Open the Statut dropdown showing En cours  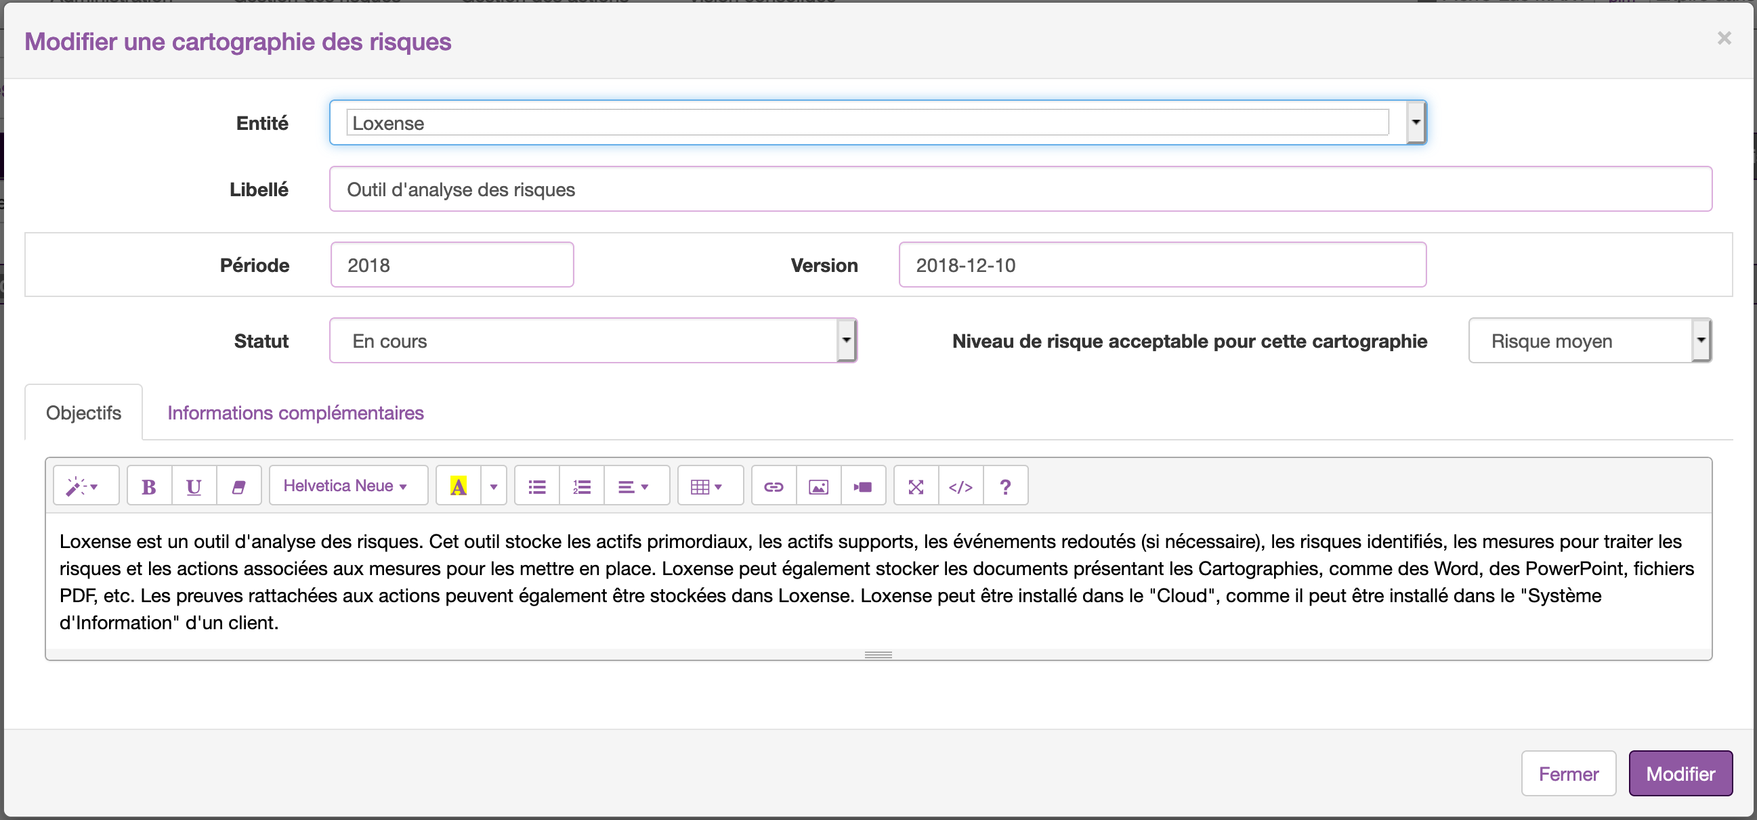click(593, 340)
